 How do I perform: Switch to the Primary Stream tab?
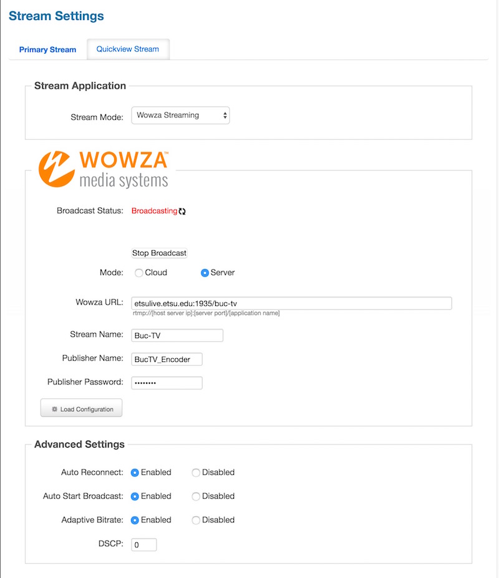47,50
